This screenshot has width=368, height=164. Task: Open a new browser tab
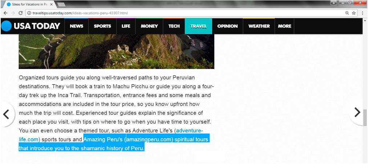pyautogui.click(x=61, y=4)
